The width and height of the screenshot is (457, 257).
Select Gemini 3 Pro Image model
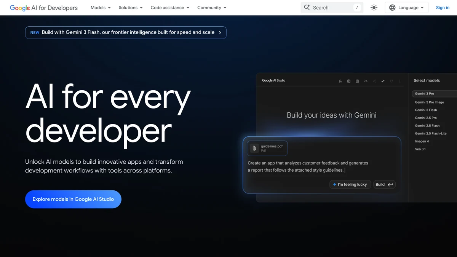point(429,102)
